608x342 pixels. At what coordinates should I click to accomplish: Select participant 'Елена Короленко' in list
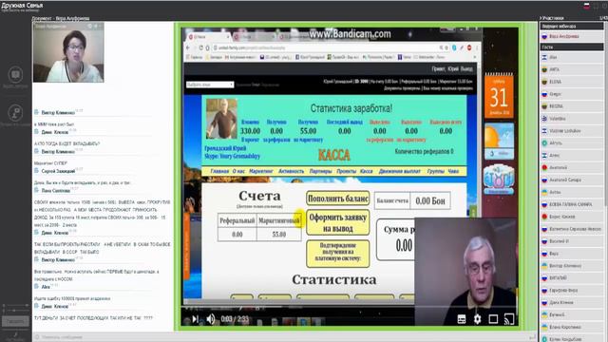572,327
